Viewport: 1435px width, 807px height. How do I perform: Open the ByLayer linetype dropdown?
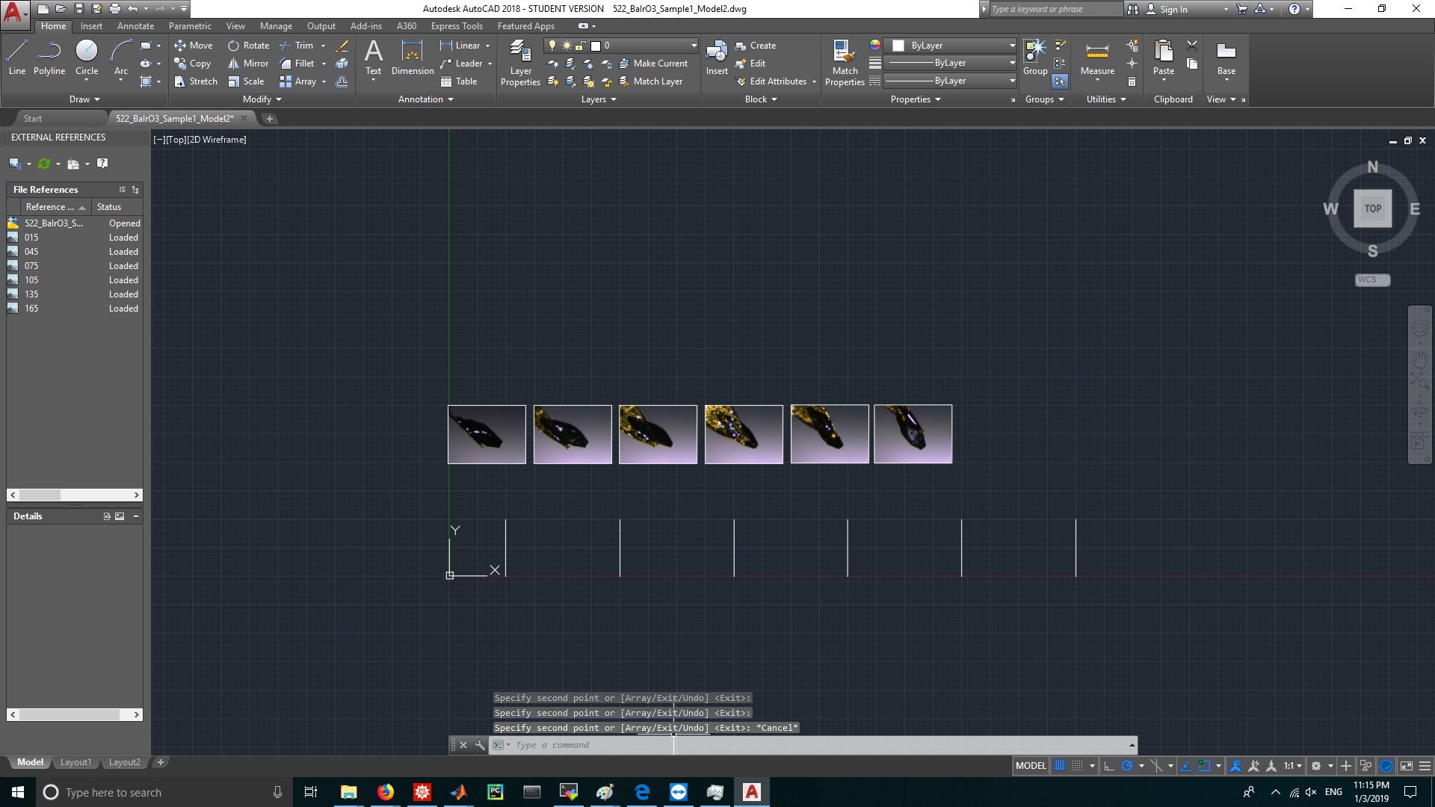950,81
